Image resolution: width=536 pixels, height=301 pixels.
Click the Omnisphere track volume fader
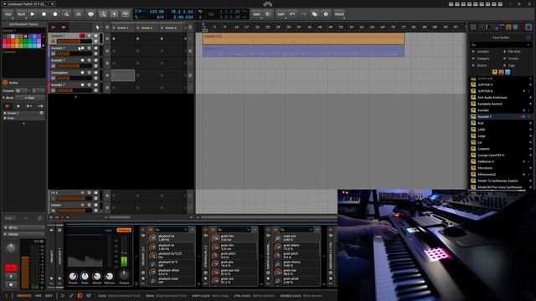point(75,78)
